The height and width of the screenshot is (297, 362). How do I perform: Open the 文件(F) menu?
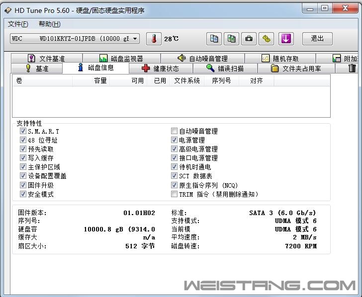pyautogui.click(x=18, y=24)
